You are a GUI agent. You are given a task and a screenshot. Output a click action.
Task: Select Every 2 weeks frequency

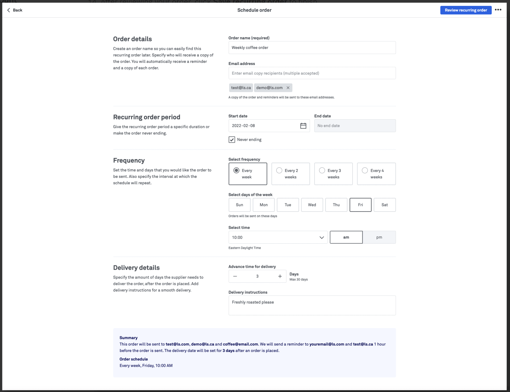pyautogui.click(x=291, y=174)
